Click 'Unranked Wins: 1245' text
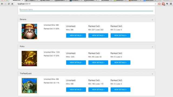The image size is (173, 97). click(52, 52)
